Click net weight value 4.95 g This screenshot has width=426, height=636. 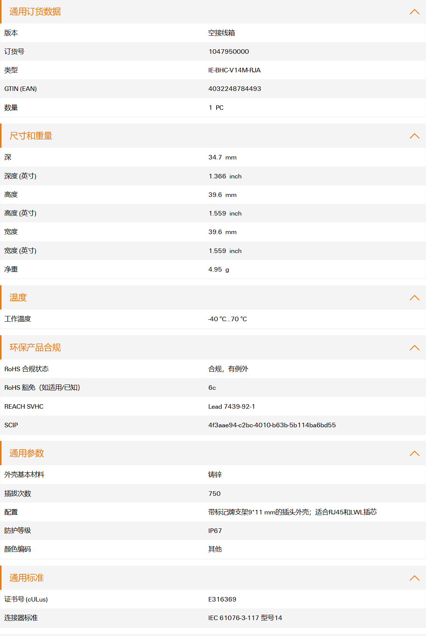218,269
